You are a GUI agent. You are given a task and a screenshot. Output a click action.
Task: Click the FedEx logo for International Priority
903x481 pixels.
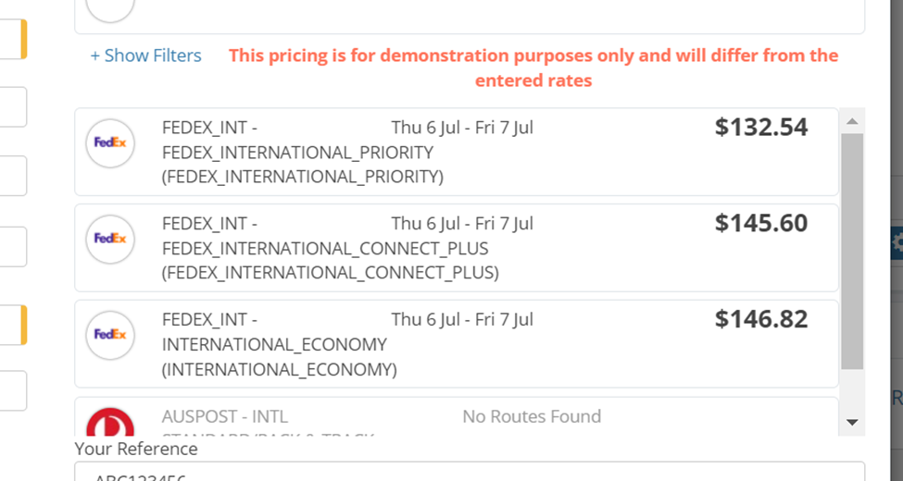pyautogui.click(x=110, y=143)
